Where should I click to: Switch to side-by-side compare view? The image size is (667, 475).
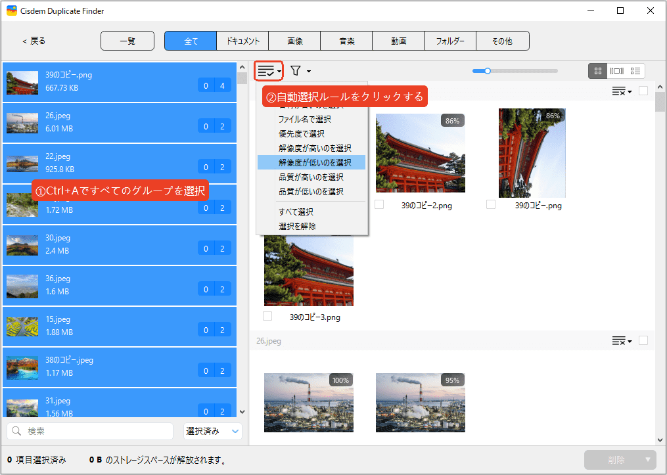click(616, 71)
